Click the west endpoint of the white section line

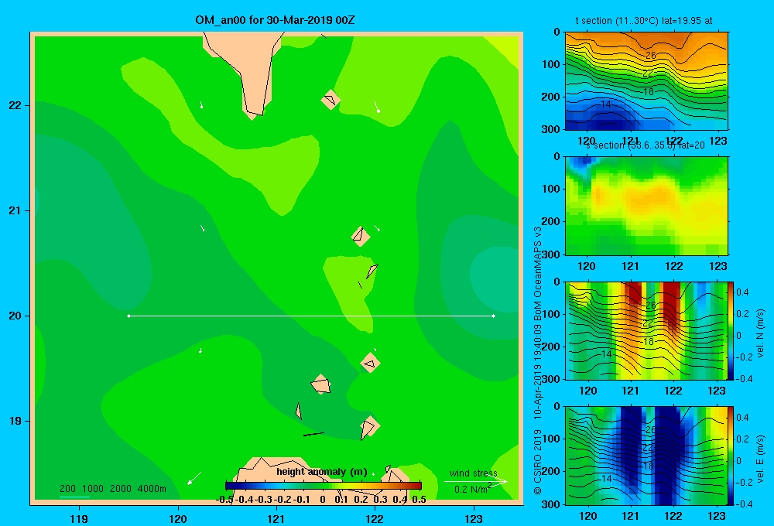128,316
